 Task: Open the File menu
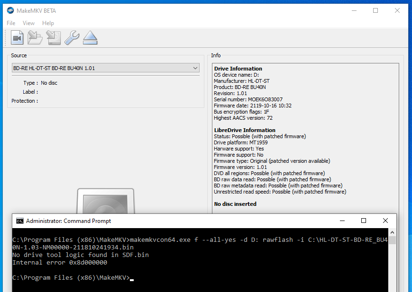(11, 23)
